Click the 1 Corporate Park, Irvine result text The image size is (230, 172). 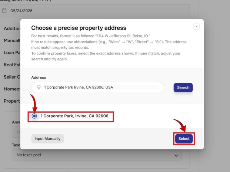pos(74,116)
